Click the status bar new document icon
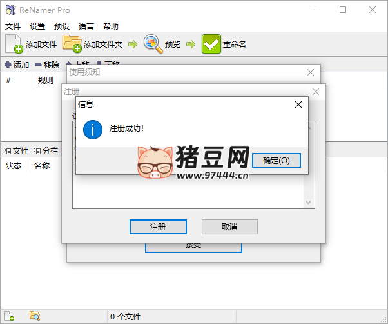 (9, 316)
